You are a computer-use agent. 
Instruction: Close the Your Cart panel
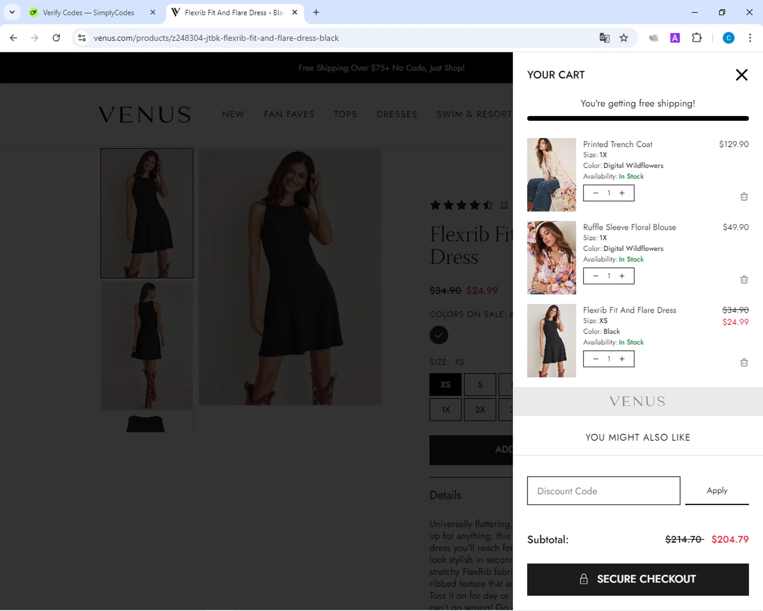pyautogui.click(x=742, y=75)
